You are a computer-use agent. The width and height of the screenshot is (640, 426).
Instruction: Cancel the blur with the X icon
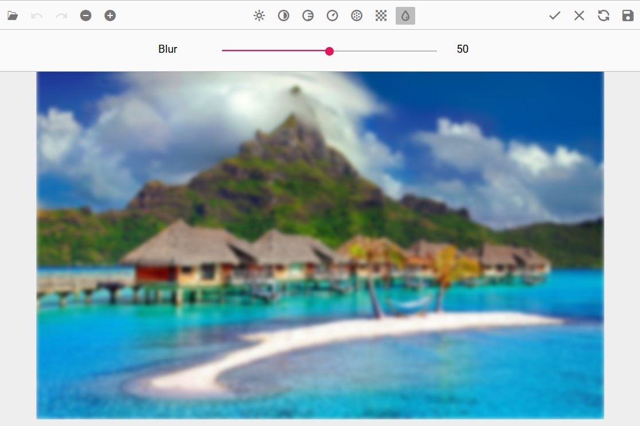[x=579, y=15]
